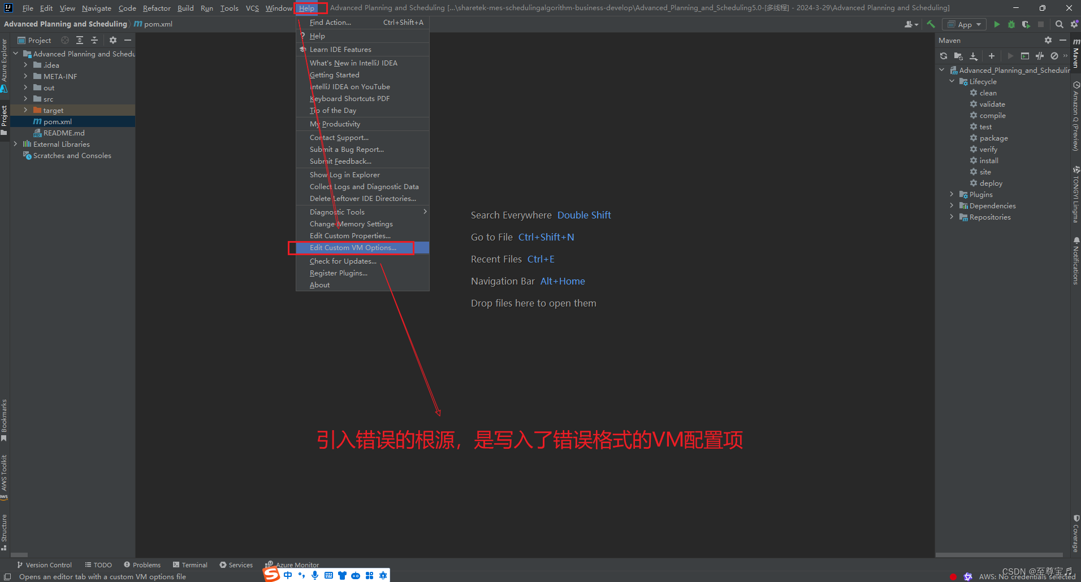This screenshot has width=1081, height=582.
Task: Open Diagnostic Tools submenu
Action: point(362,212)
